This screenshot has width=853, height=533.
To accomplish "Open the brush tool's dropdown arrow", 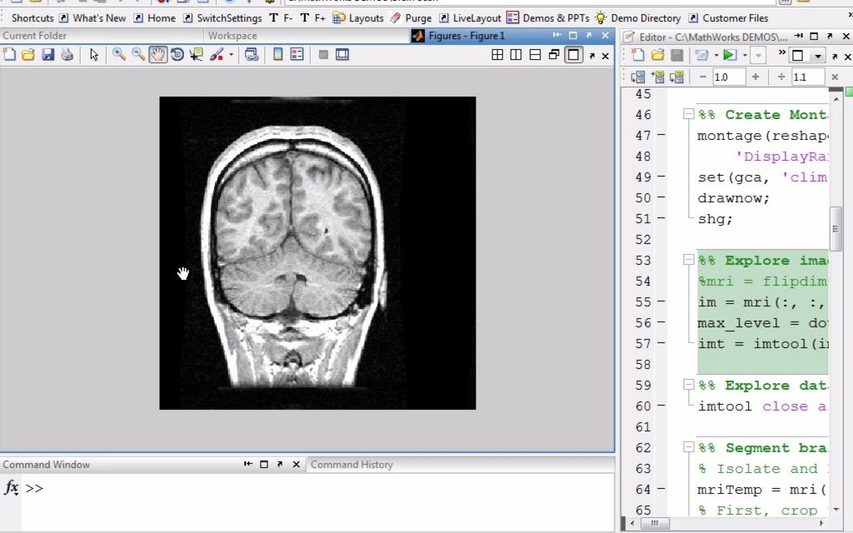I will [x=231, y=55].
